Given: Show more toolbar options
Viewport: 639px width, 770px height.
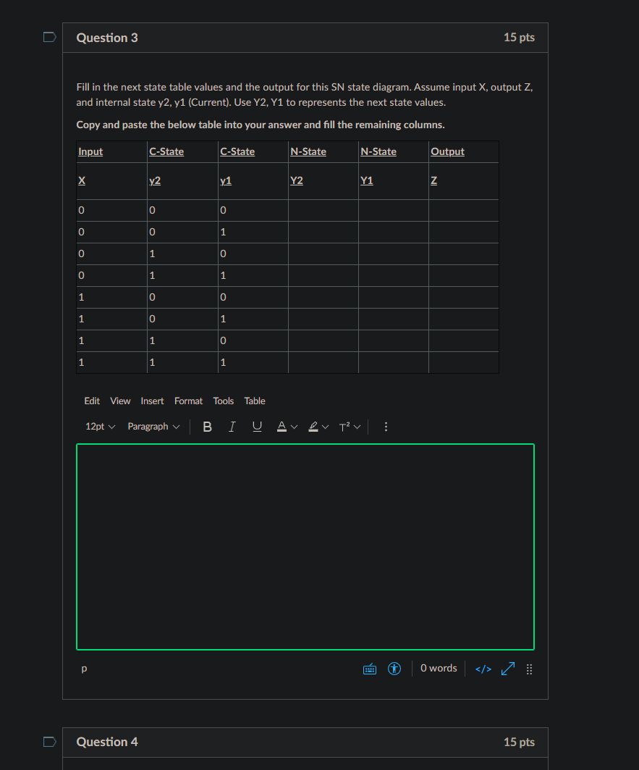Looking at the screenshot, I should point(386,426).
